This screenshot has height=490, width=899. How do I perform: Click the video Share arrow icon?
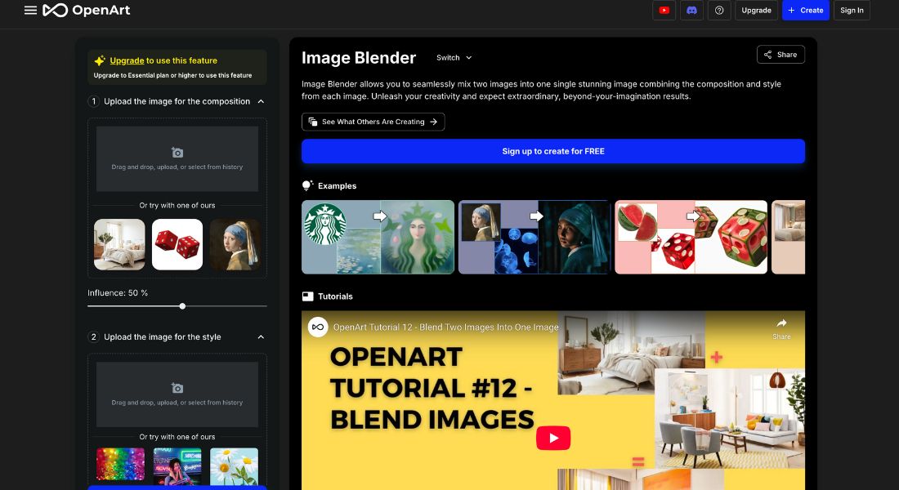click(781, 323)
